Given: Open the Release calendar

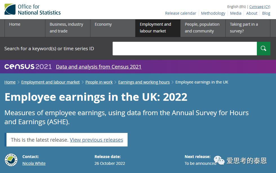Looking at the screenshot, I should tap(181, 13).
